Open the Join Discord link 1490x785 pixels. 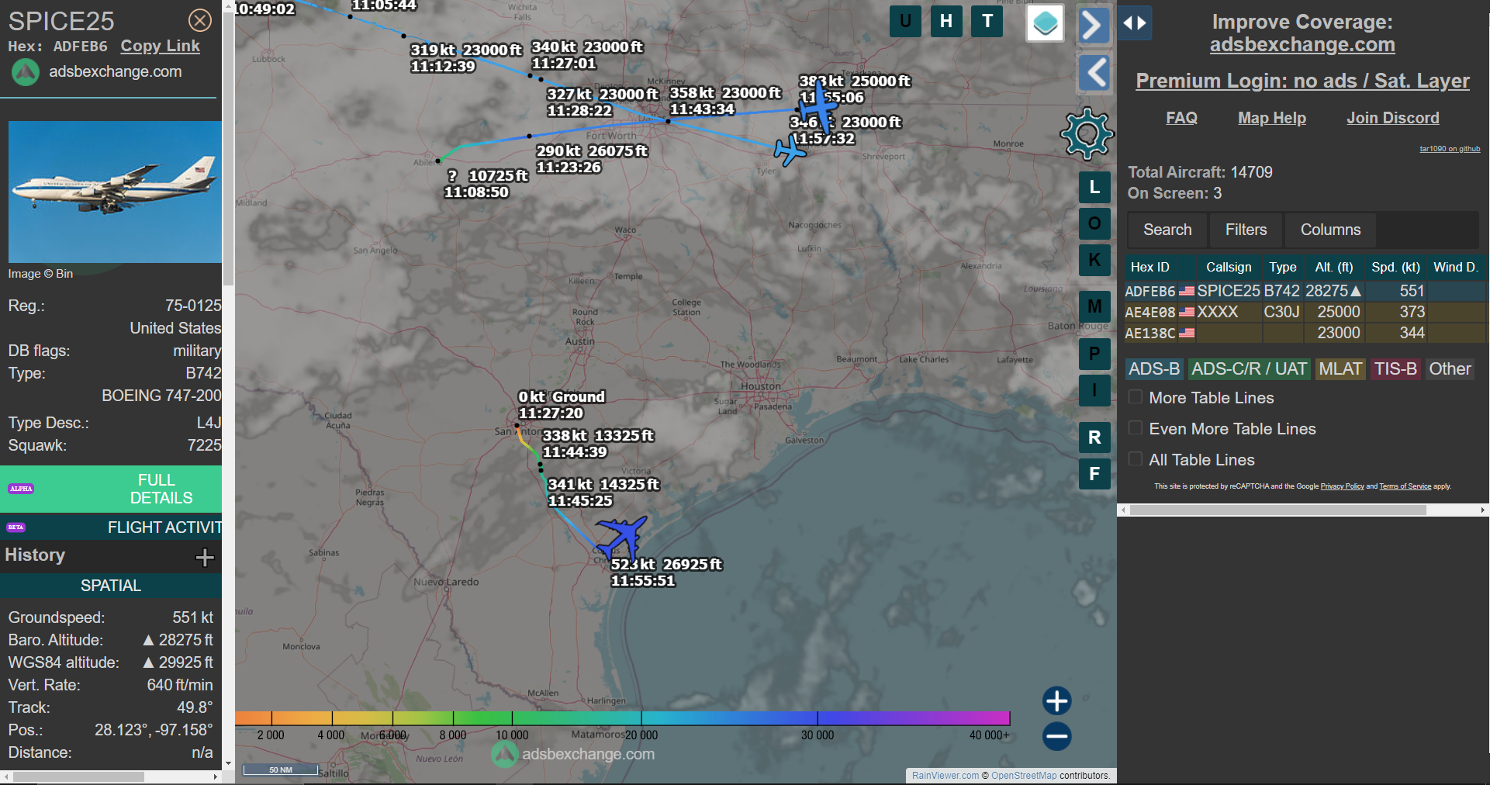1392,118
